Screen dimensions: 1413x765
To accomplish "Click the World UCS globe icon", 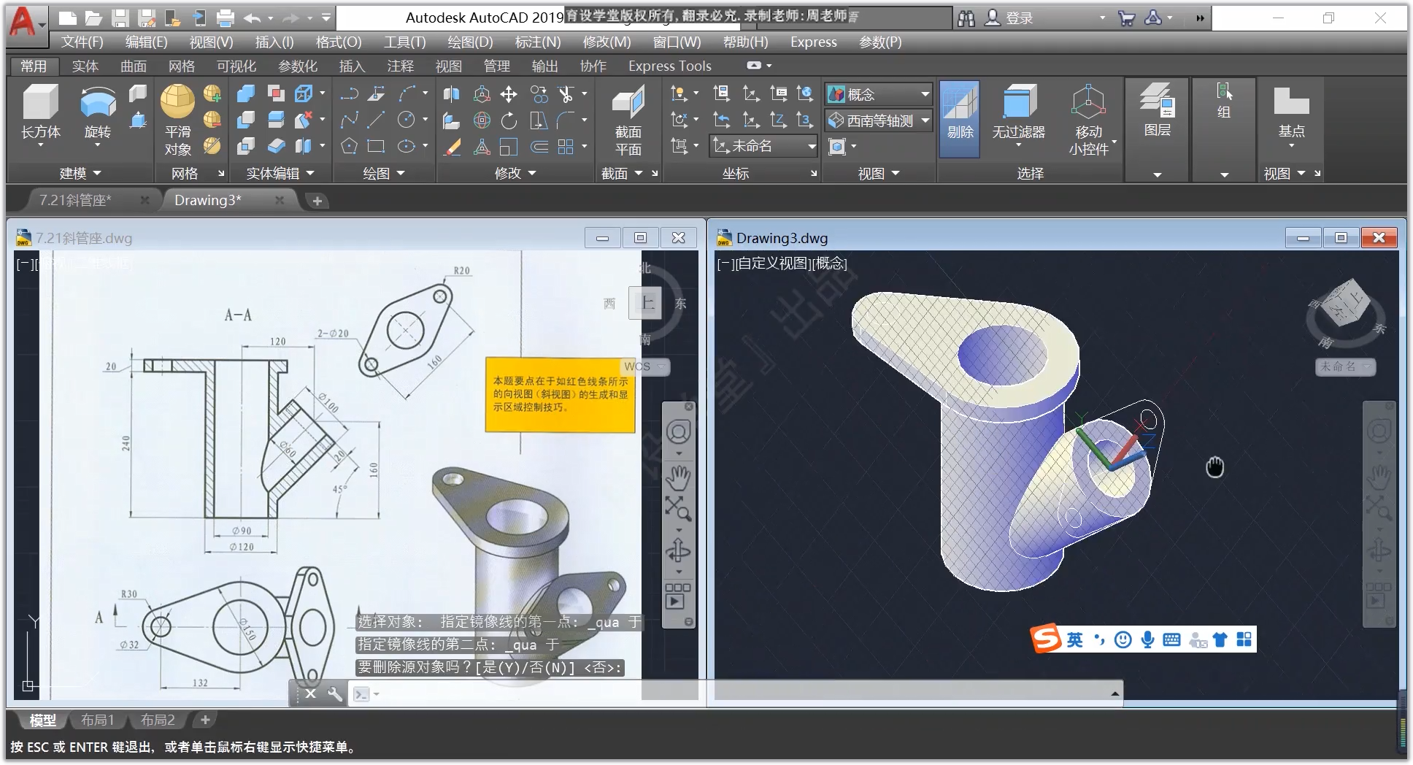I will 805,93.
